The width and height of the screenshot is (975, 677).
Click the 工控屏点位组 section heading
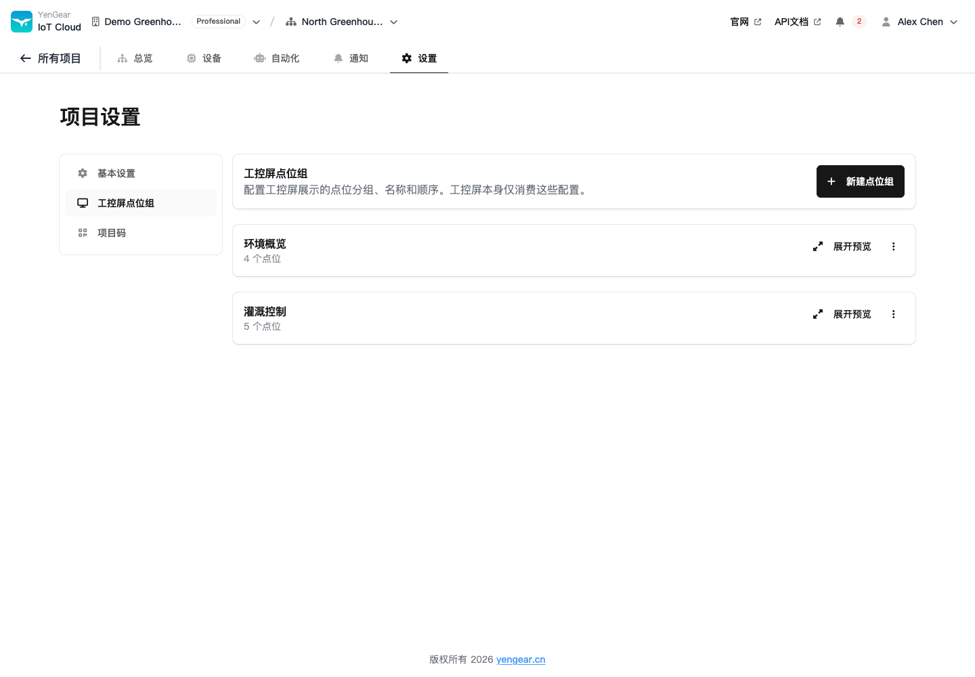(x=276, y=173)
